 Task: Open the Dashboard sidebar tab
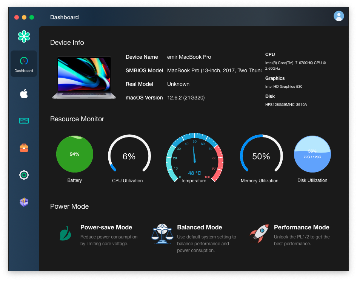click(24, 64)
